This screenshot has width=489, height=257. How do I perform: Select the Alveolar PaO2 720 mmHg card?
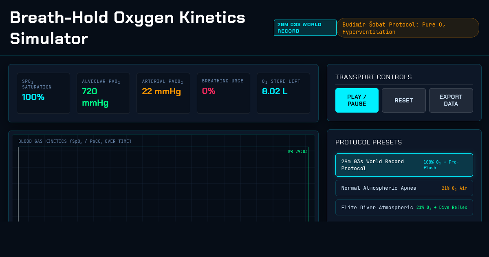click(x=103, y=93)
